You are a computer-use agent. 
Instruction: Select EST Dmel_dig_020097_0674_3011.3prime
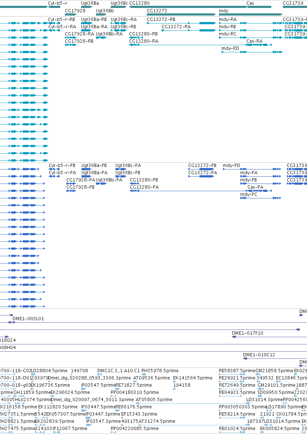(93, 400)
